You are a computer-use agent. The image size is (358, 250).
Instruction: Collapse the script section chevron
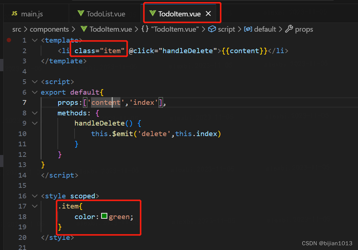pyautogui.click(x=35, y=82)
